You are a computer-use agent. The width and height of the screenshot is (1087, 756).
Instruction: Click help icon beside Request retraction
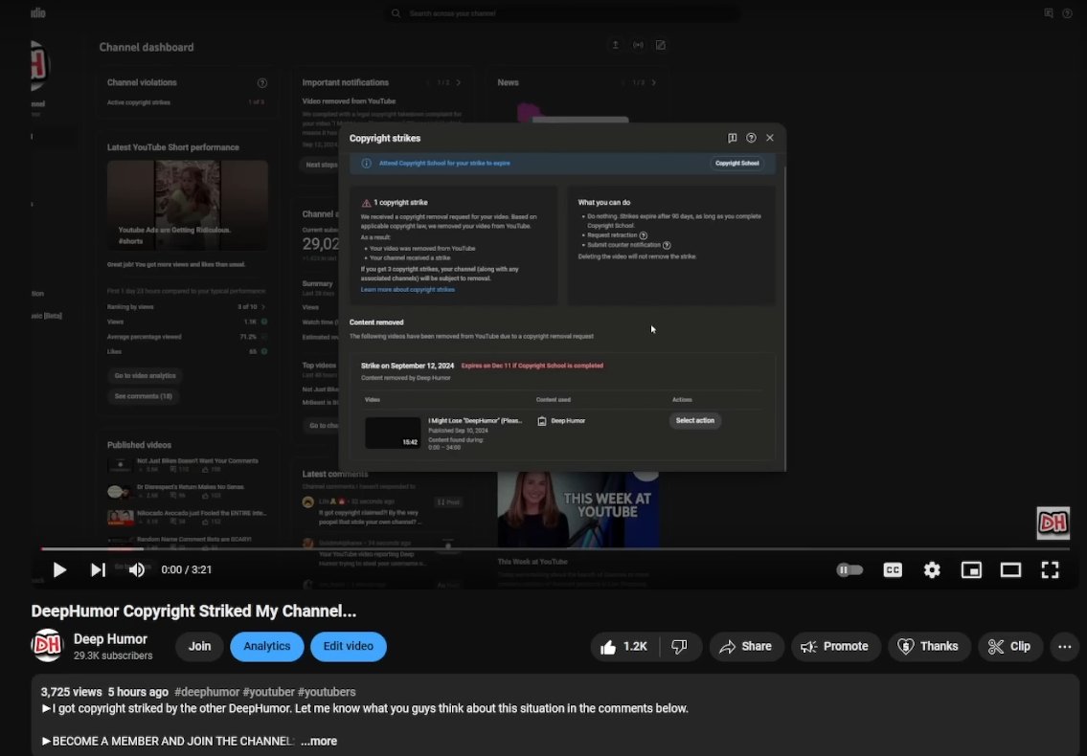pyautogui.click(x=644, y=235)
